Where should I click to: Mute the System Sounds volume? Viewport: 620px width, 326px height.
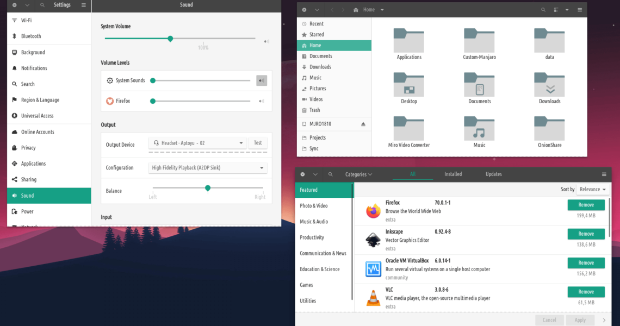(x=262, y=81)
